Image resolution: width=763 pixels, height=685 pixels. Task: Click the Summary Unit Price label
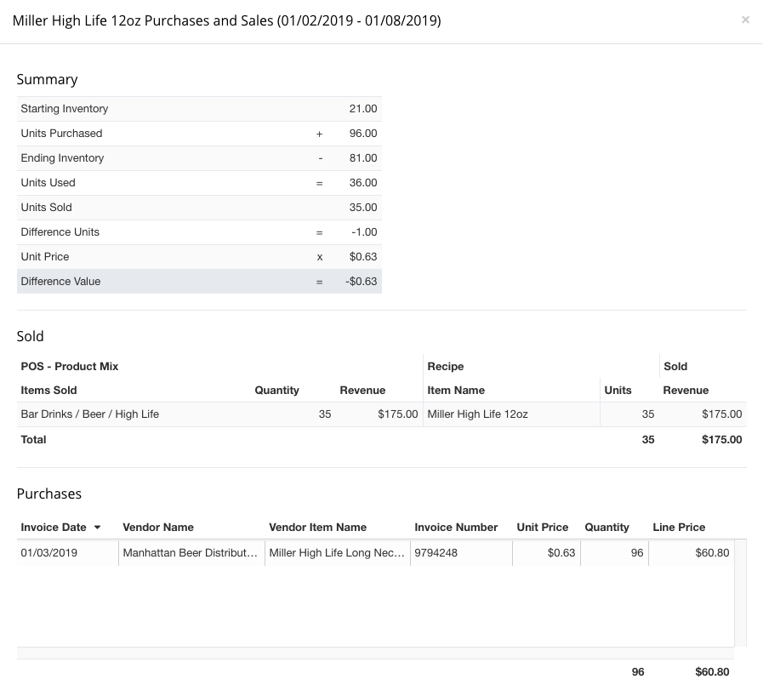click(x=45, y=257)
